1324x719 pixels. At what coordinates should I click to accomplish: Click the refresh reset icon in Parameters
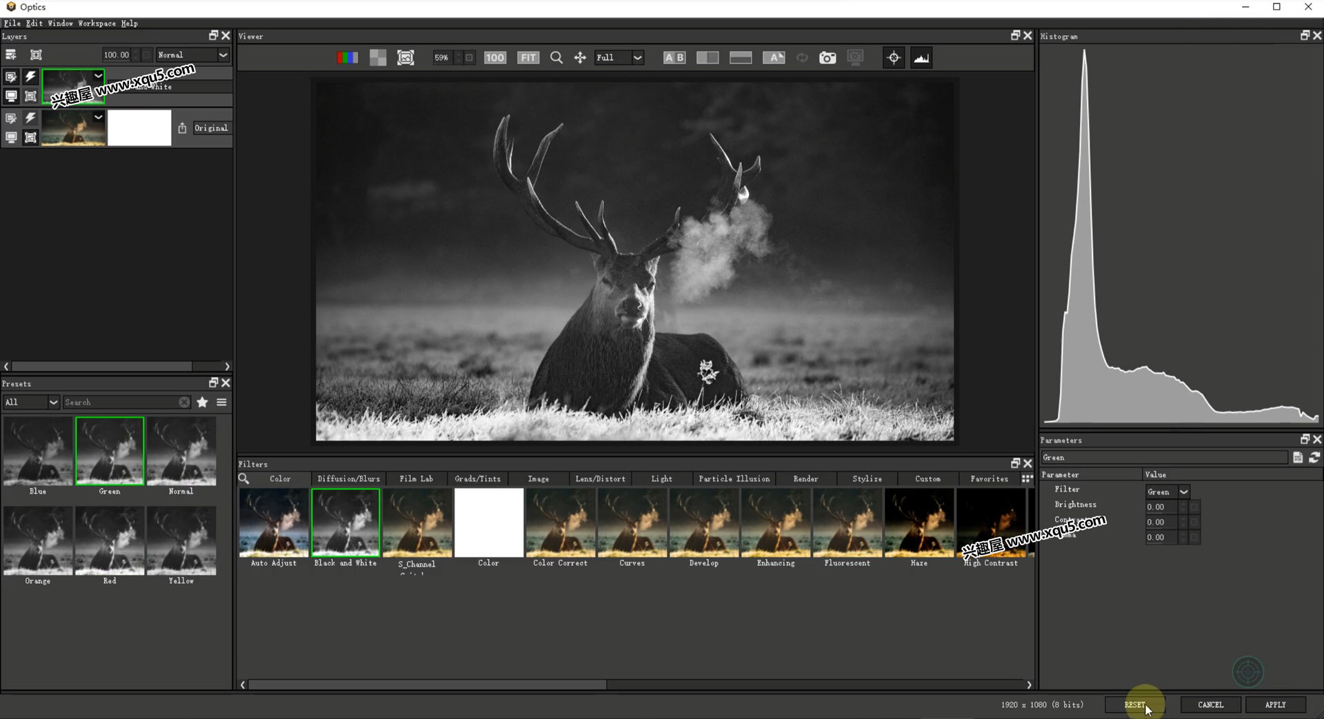(1314, 457)
